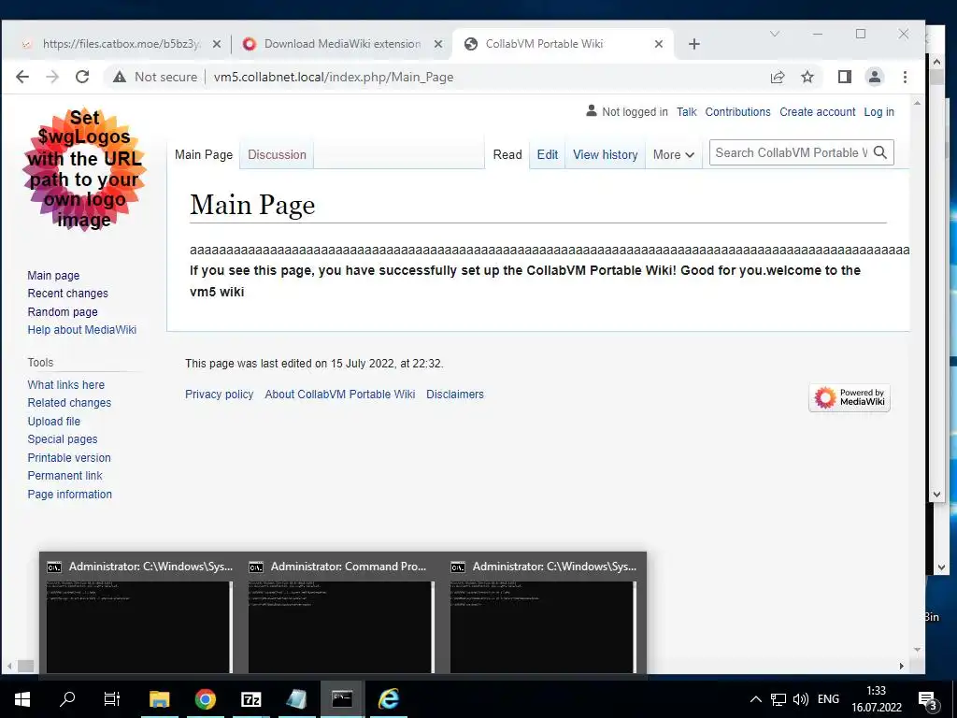Viewport: 957px width, 718px height.
Task: Open the Disclaimers footer link
Action: 455,395
